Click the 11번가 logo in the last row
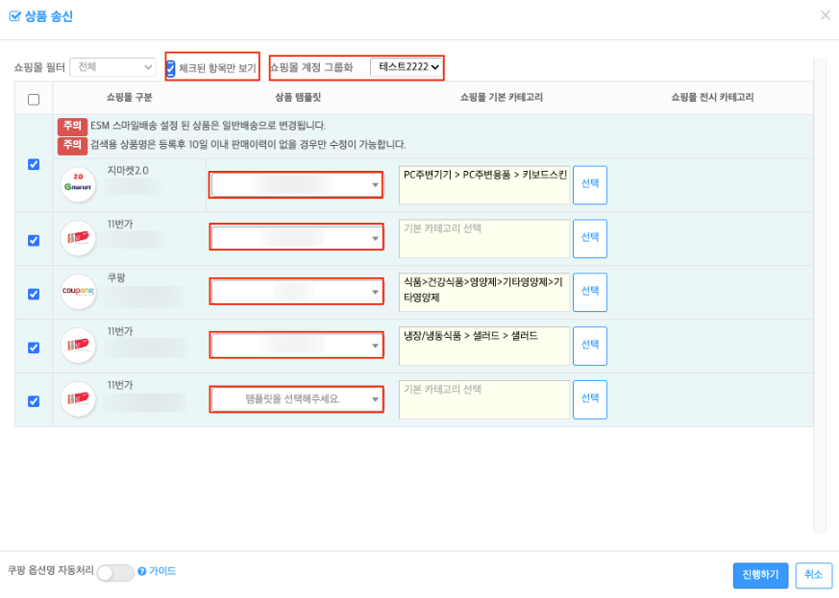The height and width of the screenshot is (598, 839). [78, 398]
